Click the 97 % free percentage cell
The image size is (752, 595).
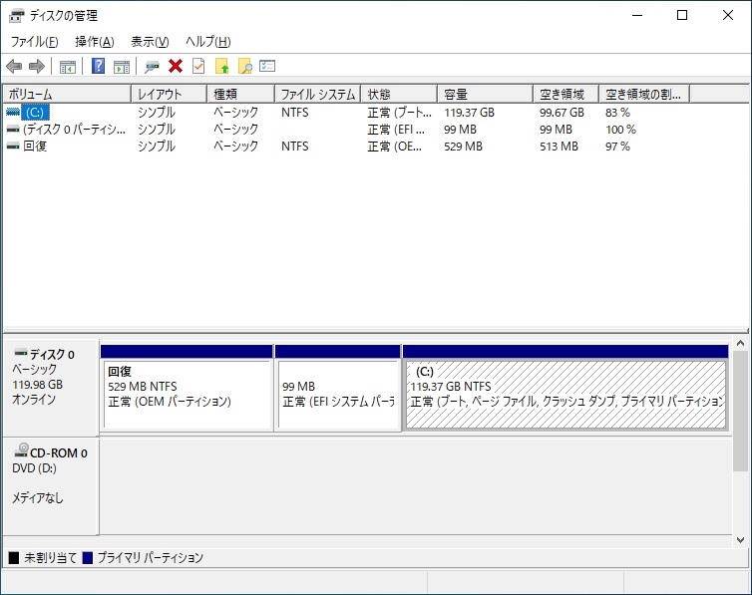(617, 146)
